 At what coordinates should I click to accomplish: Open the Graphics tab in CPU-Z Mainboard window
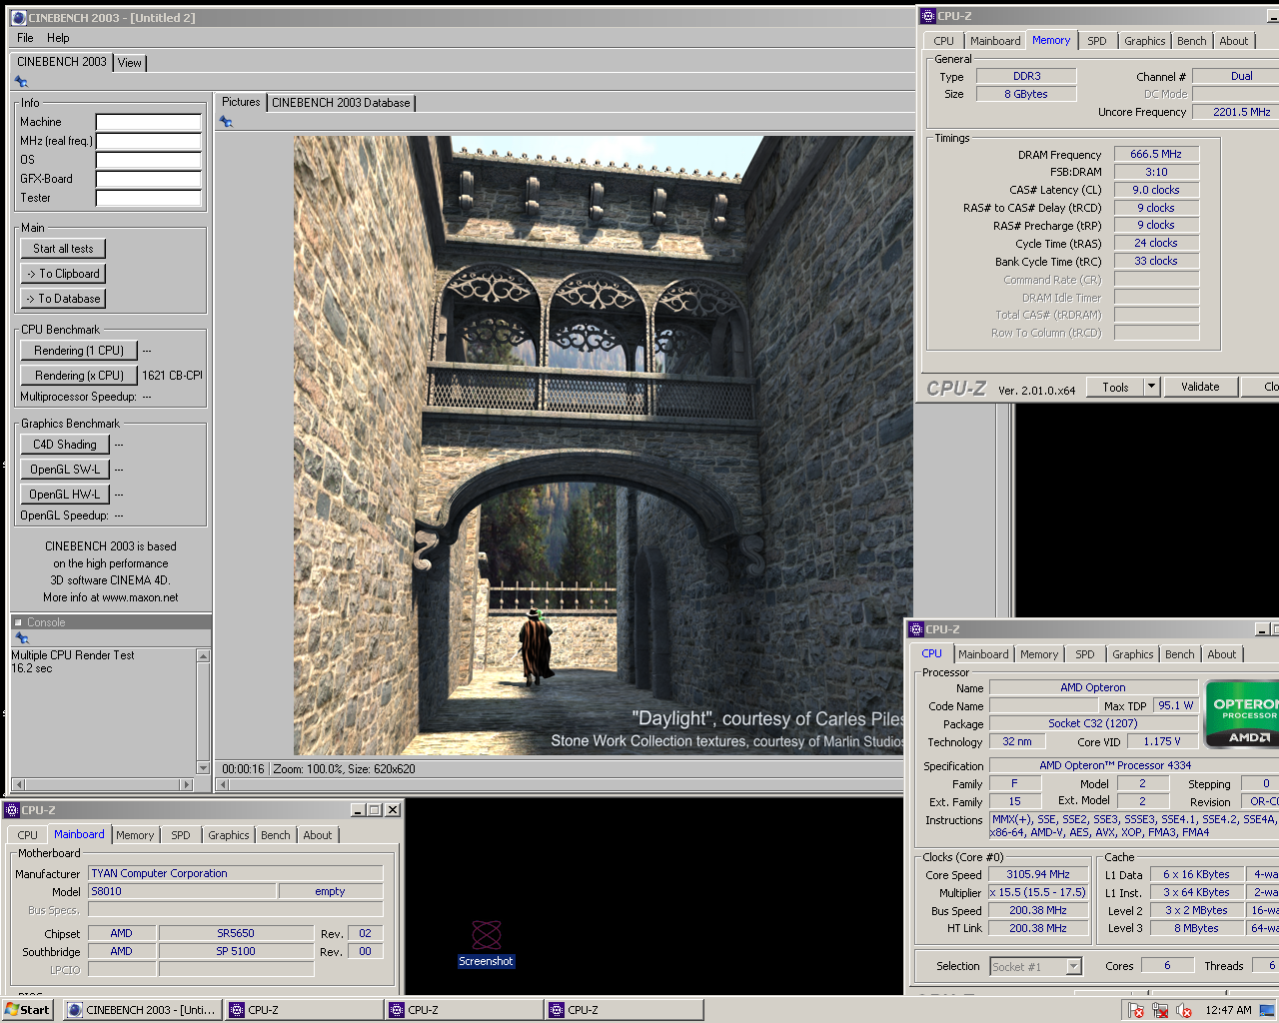pyautogui.click(x=229, y=835)
